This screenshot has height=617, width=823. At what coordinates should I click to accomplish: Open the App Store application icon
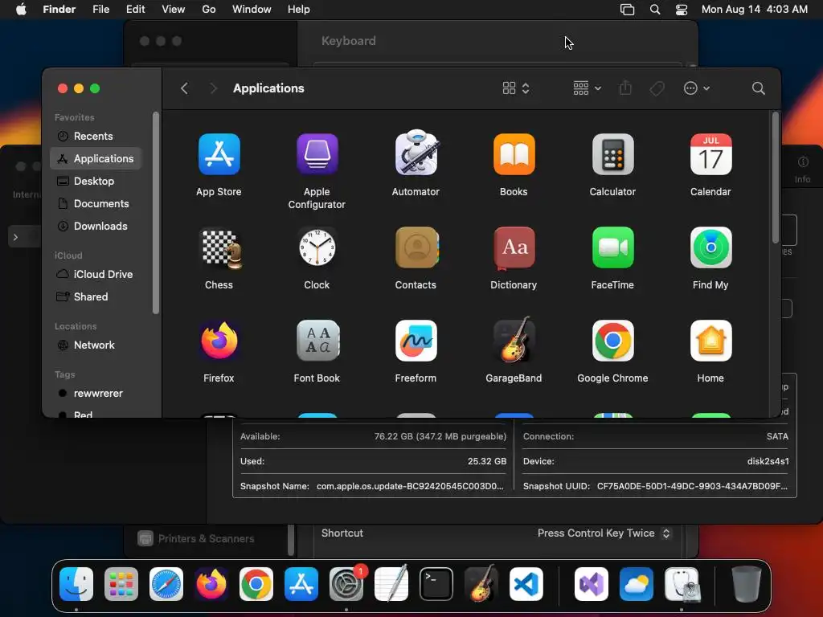pyautogui.click(x=219, y=154)
